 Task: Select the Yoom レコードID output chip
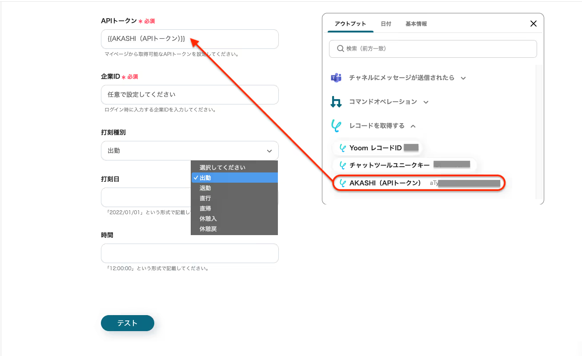[x=377, y=148]
